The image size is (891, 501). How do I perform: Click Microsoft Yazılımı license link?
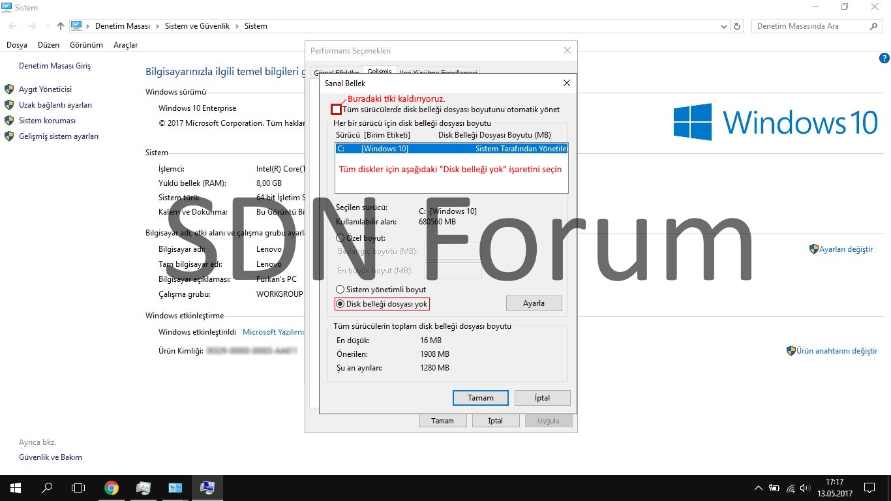click(x=273, y=332)
